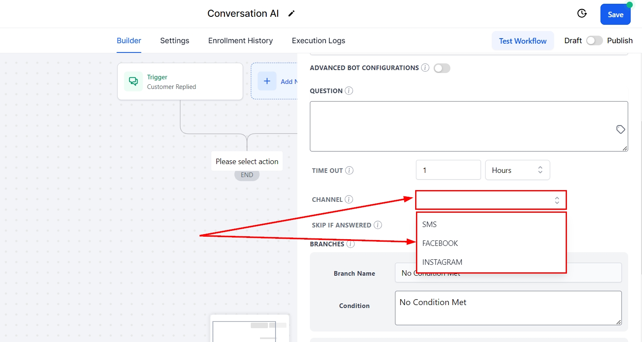642x342 pixels.
Task: Open the Channel dropdown field
Action: click(491, 200)
